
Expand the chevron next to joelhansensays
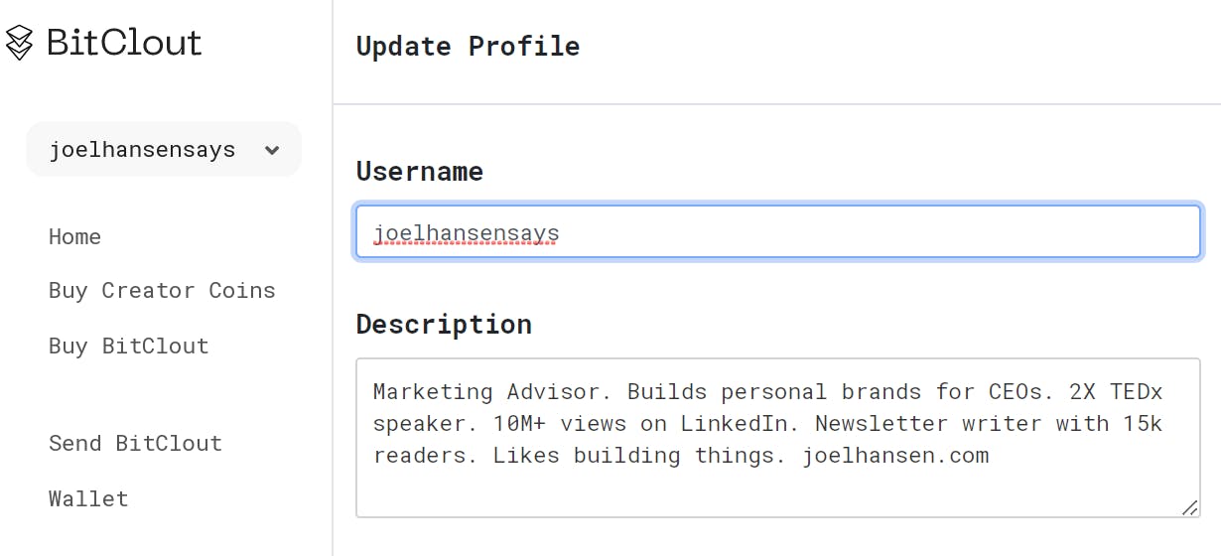point(272,150)
